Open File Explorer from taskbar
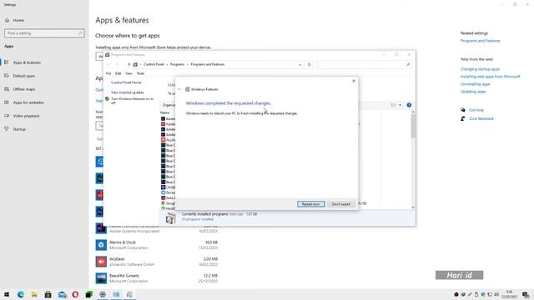534x300 pixels. (34, 294)
